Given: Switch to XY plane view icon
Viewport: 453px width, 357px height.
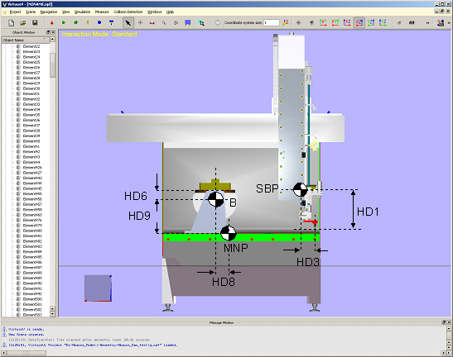Looking at the screenshot, I should (323, 23).
